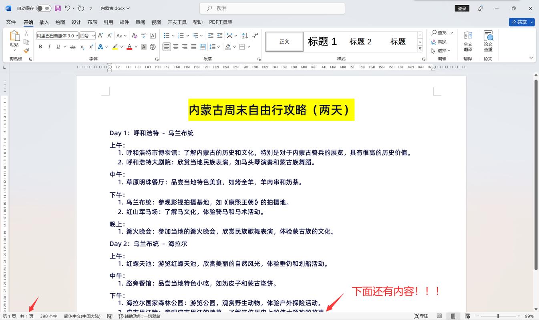This screenshot has width=539, height=320.
Task: Clear all formatting with the eraser A icon
Action: (x=135, y=36)
